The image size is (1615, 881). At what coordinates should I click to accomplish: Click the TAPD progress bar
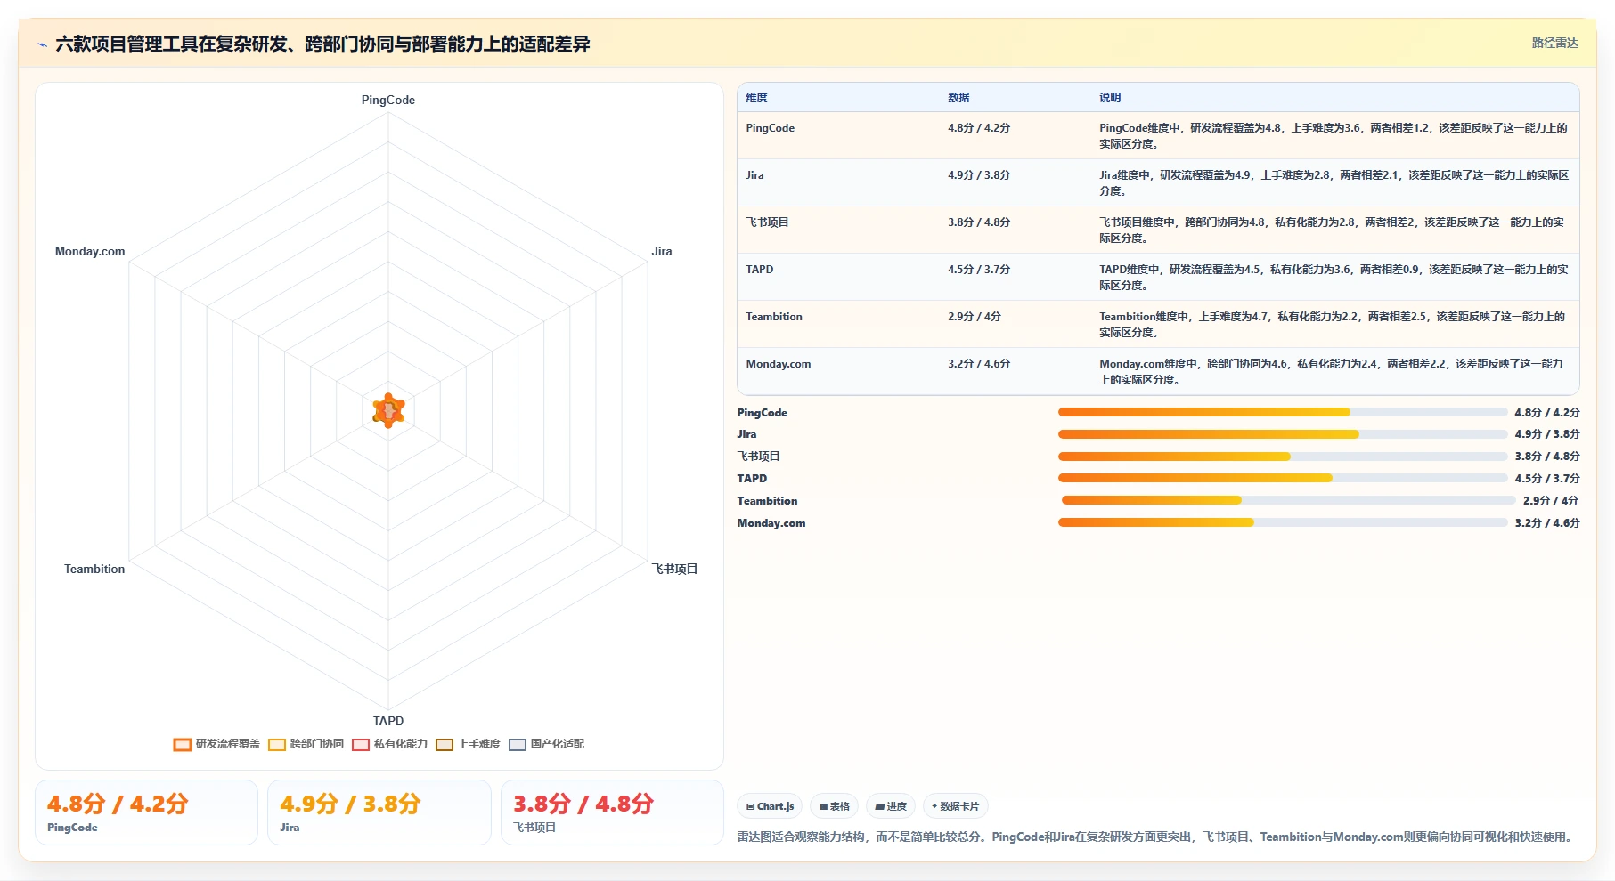[1282, 478]
